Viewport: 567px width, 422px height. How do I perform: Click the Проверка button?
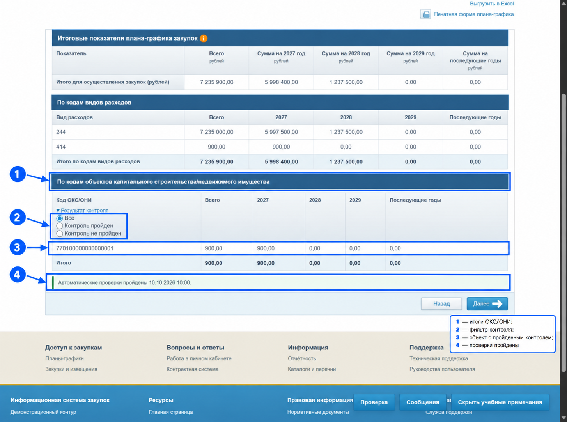coord(374,402)
